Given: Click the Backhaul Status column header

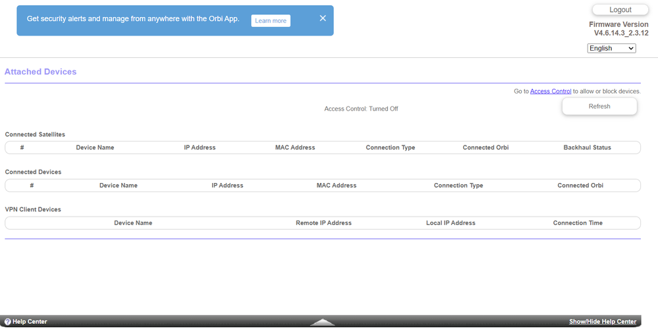Looking at the screenshot, I should click(587, 147).
